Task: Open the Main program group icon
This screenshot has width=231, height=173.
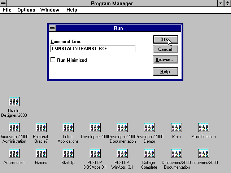Action: [x=176, y=128]
